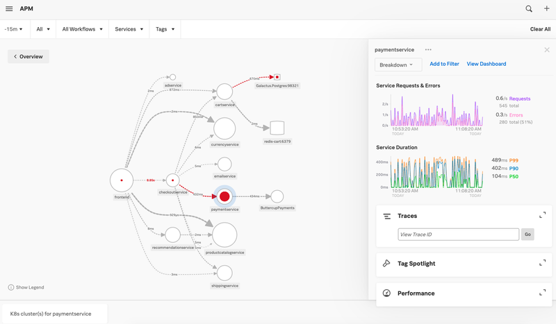Image resolution: width=556 pixels, height=324 pixels.
Task: Open the All environments dropdown
Action: [x=43, y=29]
